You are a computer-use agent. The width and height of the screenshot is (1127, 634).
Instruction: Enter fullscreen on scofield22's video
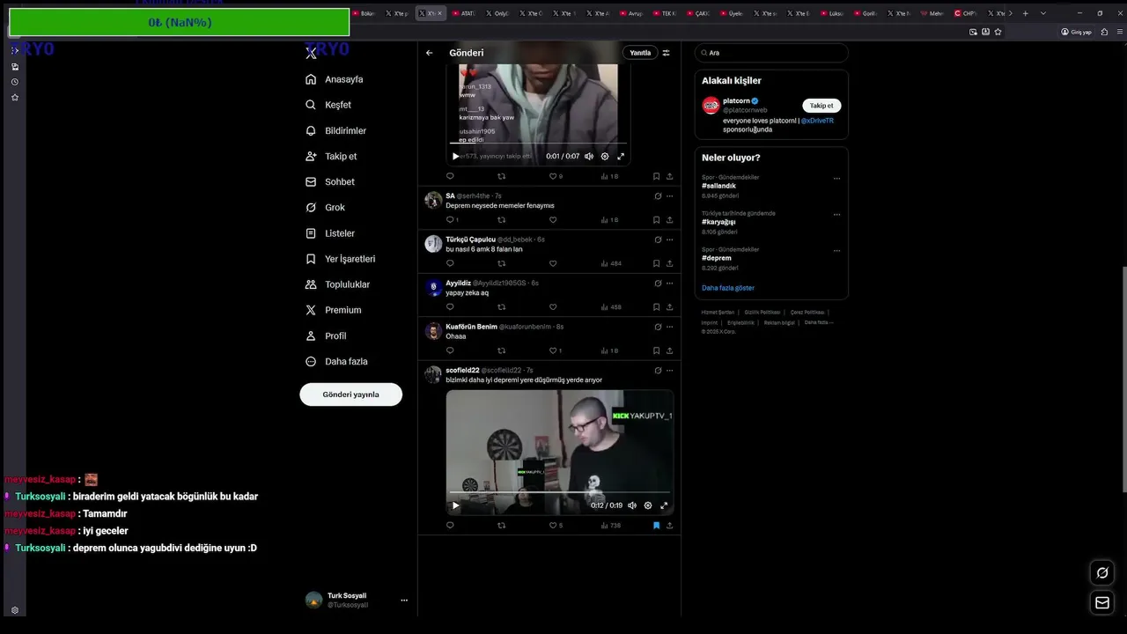click(x=664, y=505)
